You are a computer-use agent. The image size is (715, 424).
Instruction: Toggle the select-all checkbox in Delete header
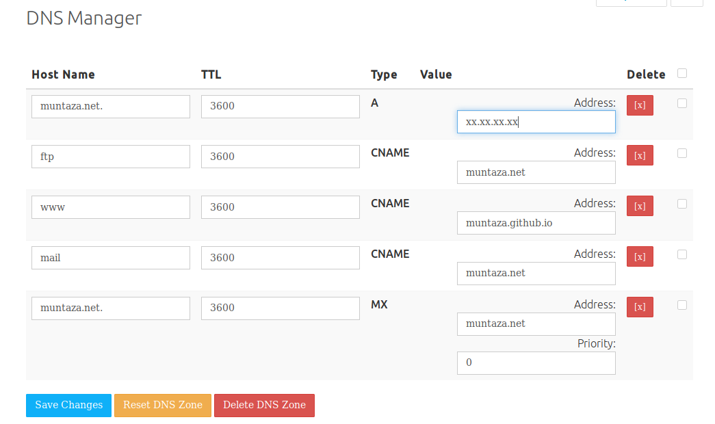(x=682, y=73)
